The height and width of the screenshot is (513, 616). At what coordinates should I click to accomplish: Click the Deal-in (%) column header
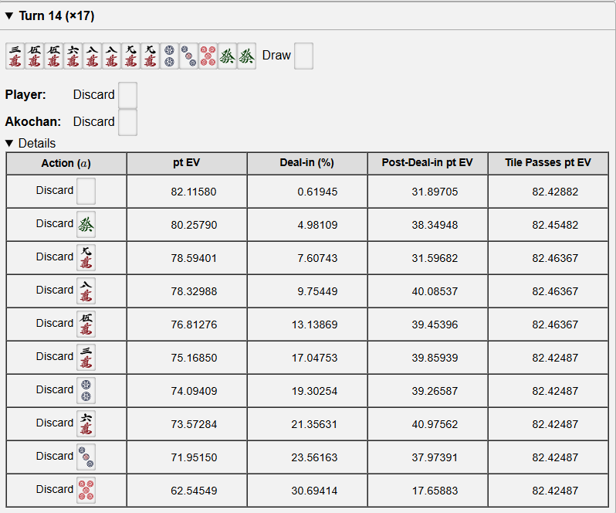click(x=306, y=163)
